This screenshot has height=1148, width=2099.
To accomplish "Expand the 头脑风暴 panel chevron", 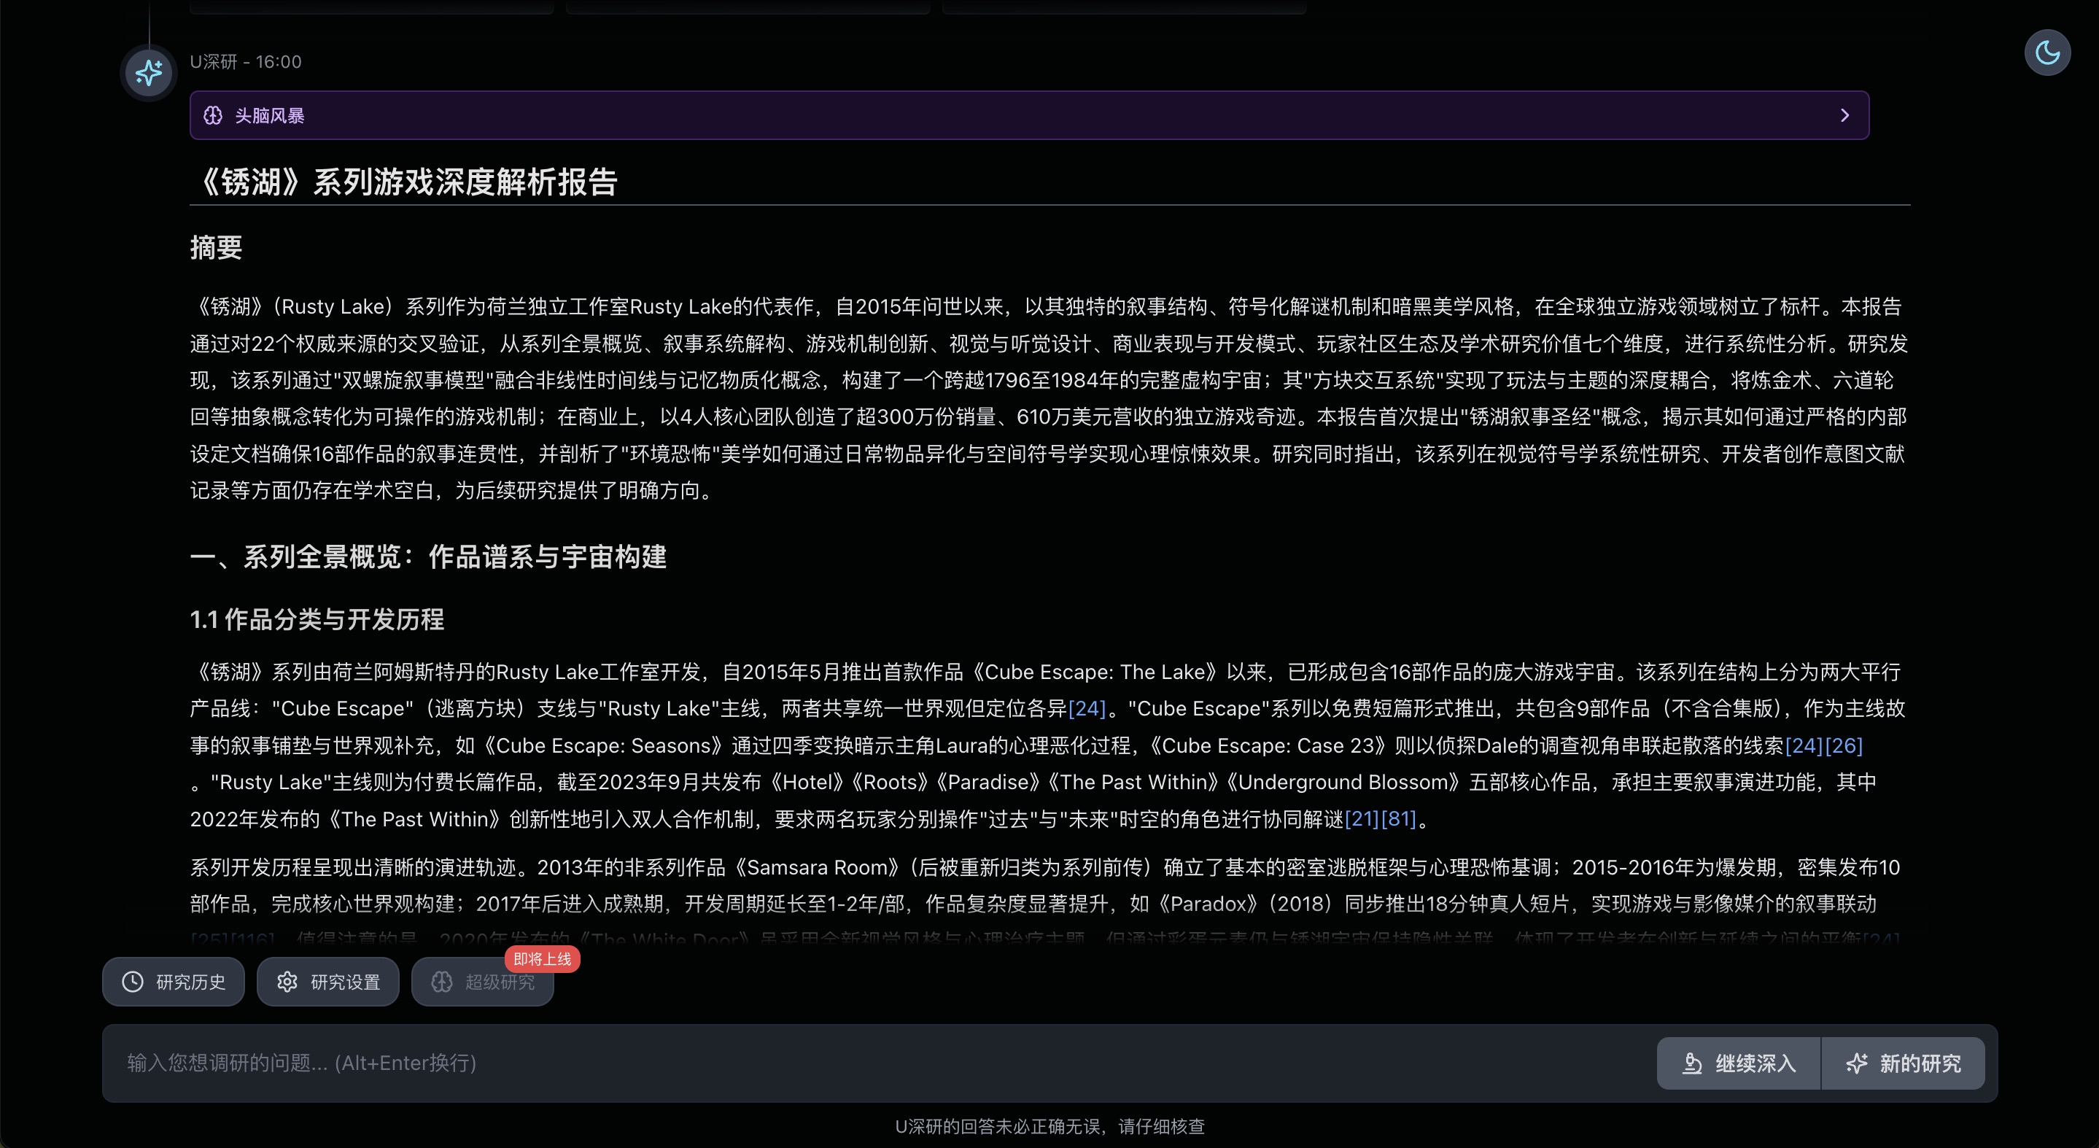I will (x=1844, y=116).
